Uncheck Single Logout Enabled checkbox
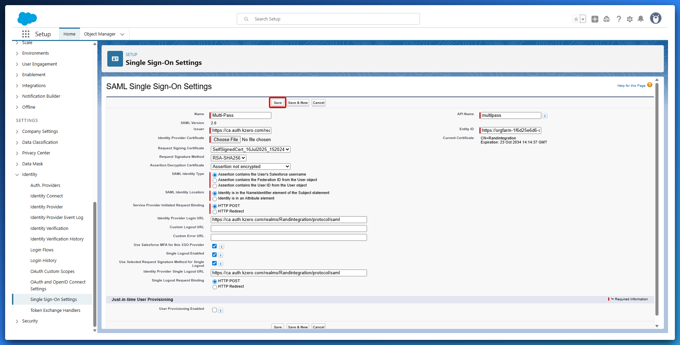Screen dimensions: 680x345 click(x=215, y=255)
